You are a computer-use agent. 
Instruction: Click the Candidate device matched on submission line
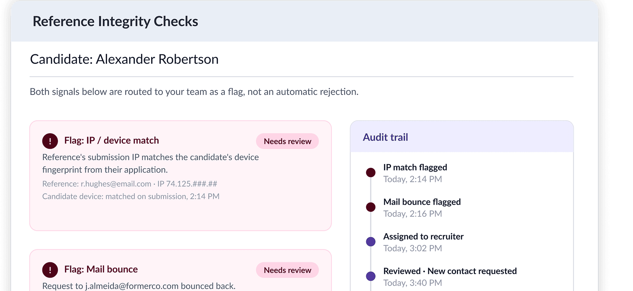(x=131, y=196)
